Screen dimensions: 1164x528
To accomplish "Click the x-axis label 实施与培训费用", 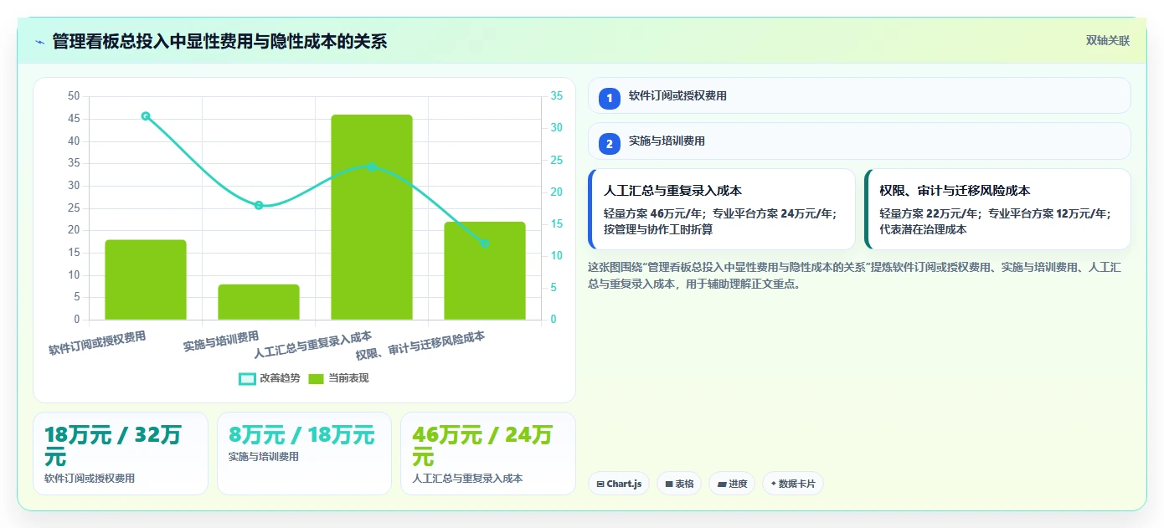I will 221,341.
